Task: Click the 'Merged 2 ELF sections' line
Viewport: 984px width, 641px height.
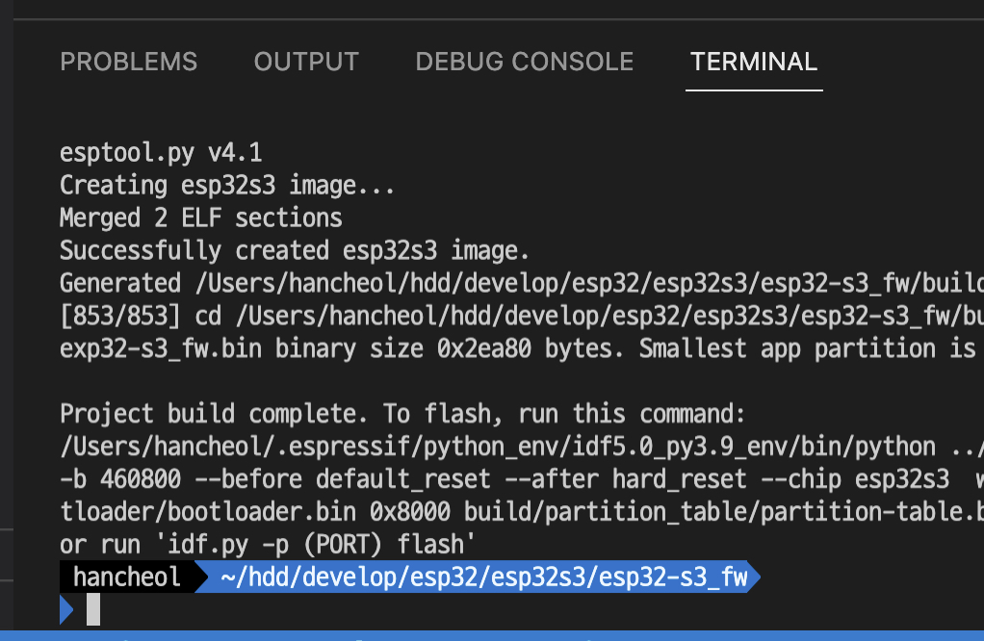Action: point(200,218)
